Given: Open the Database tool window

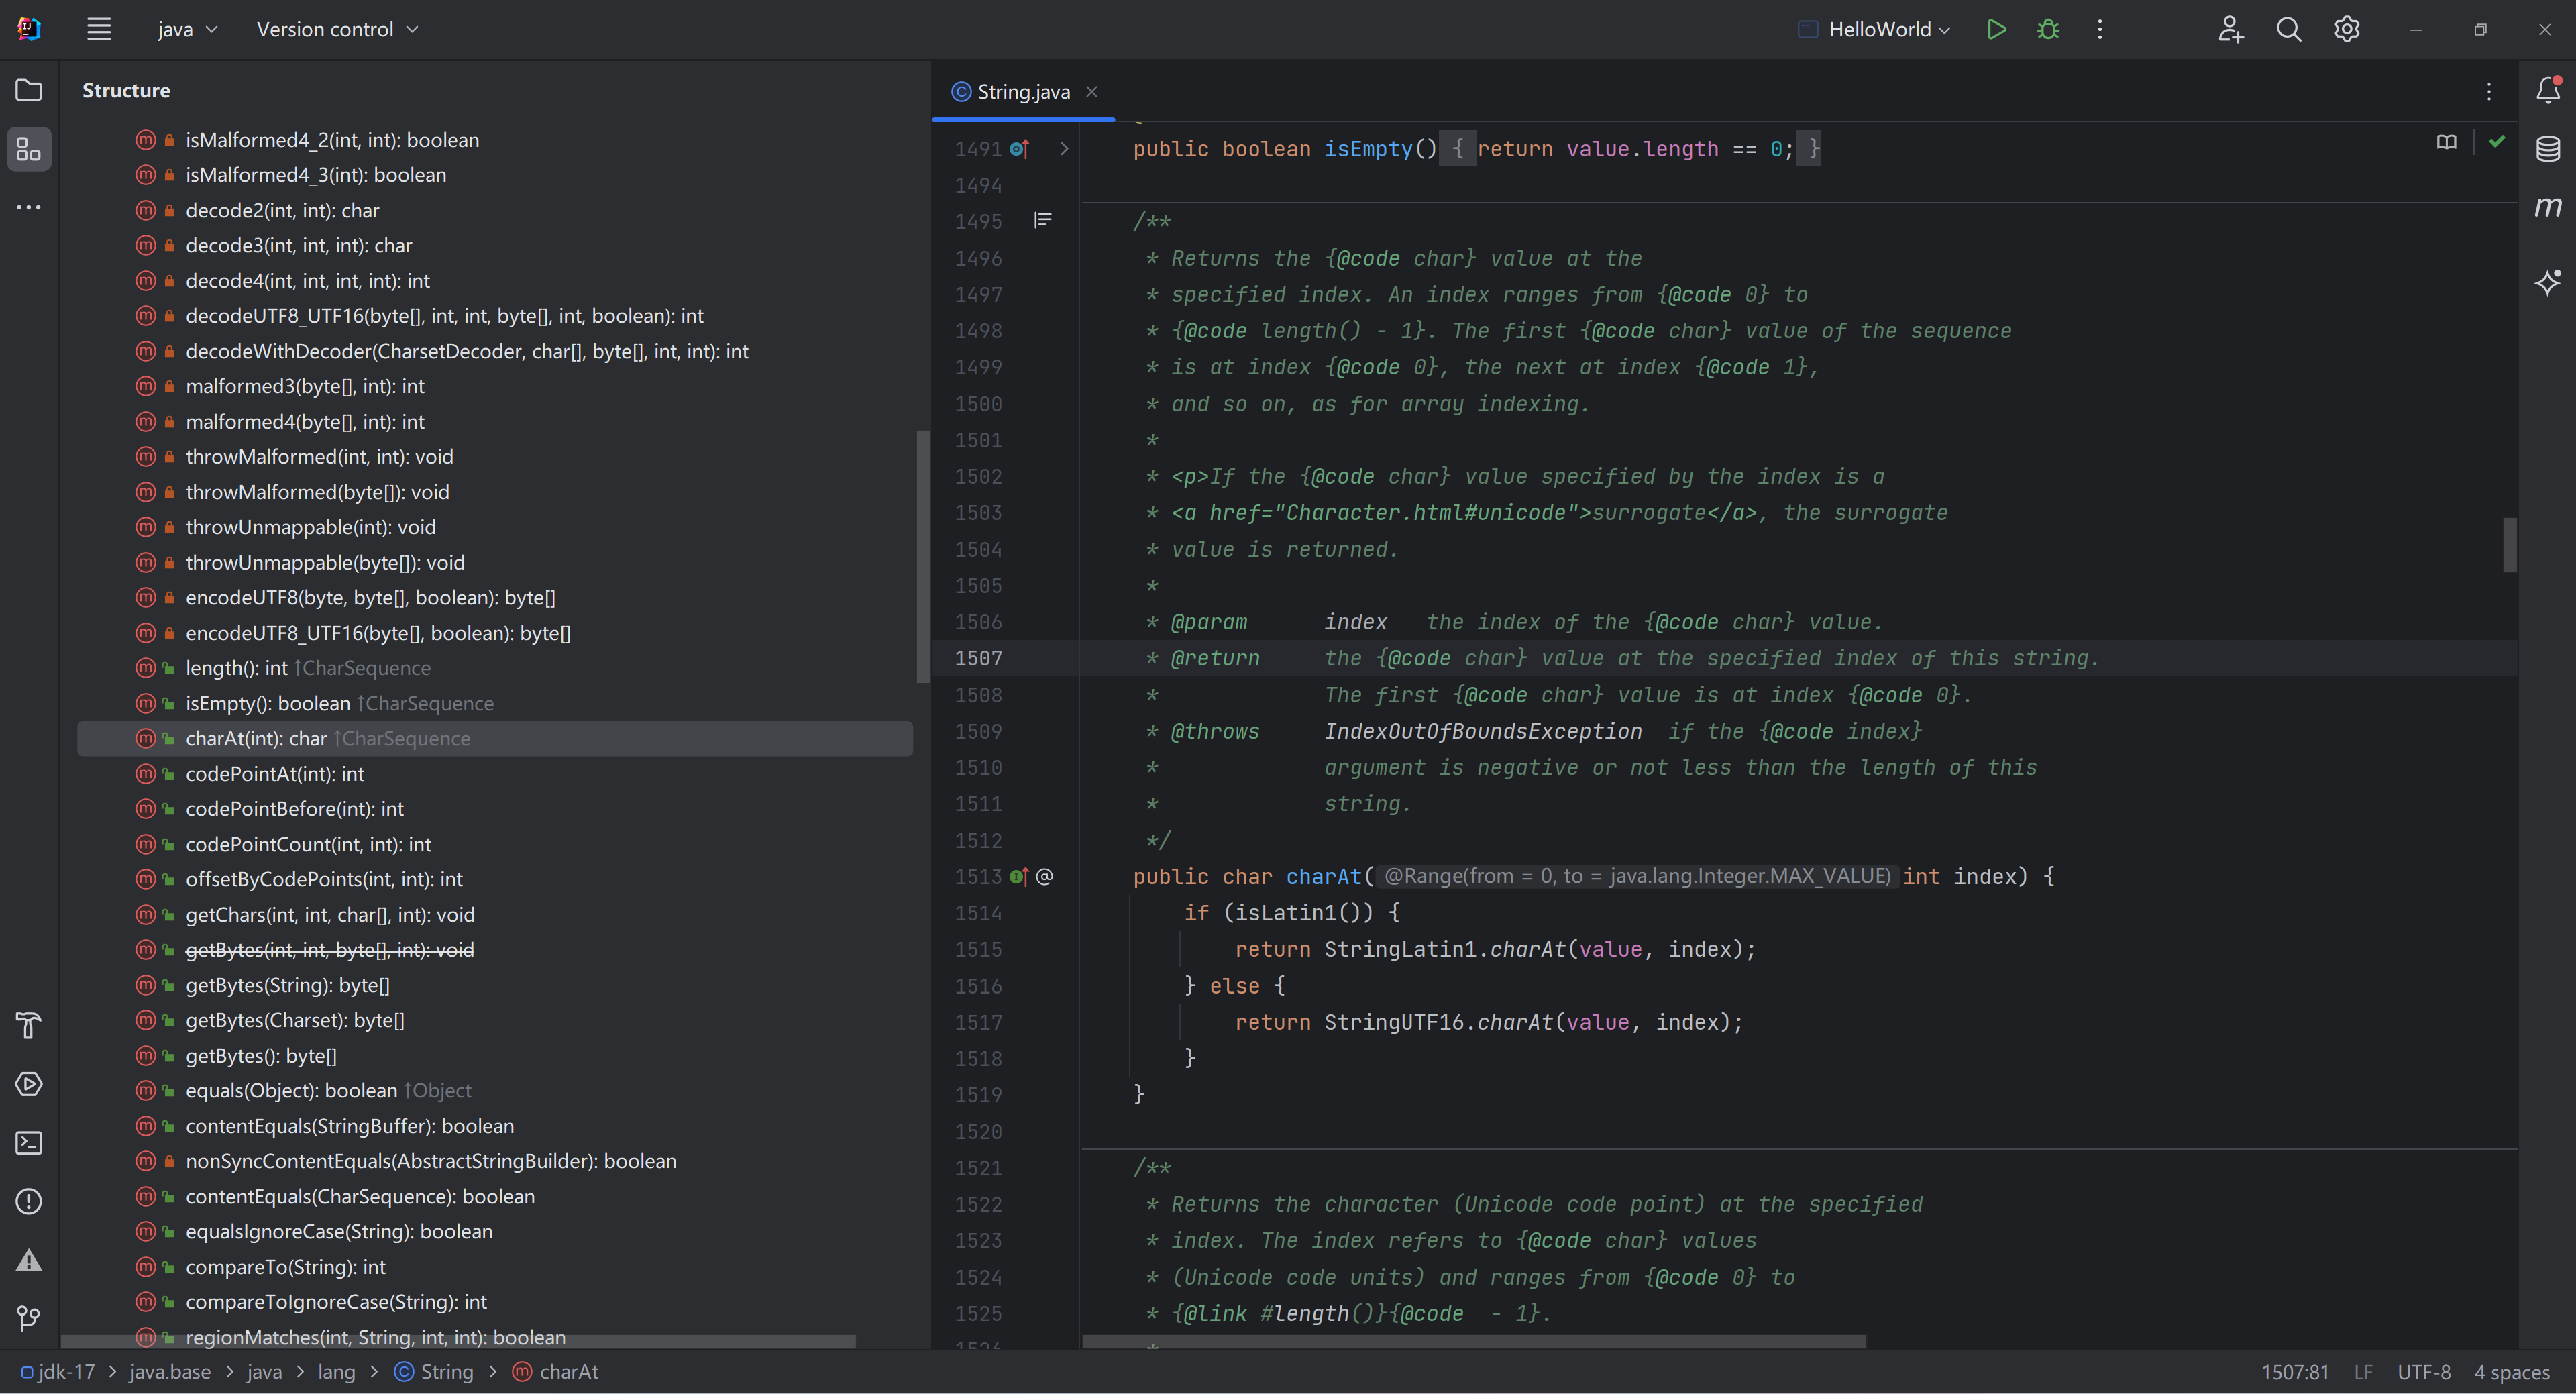Looking at the screenshot, I should tap(2548, 149).
